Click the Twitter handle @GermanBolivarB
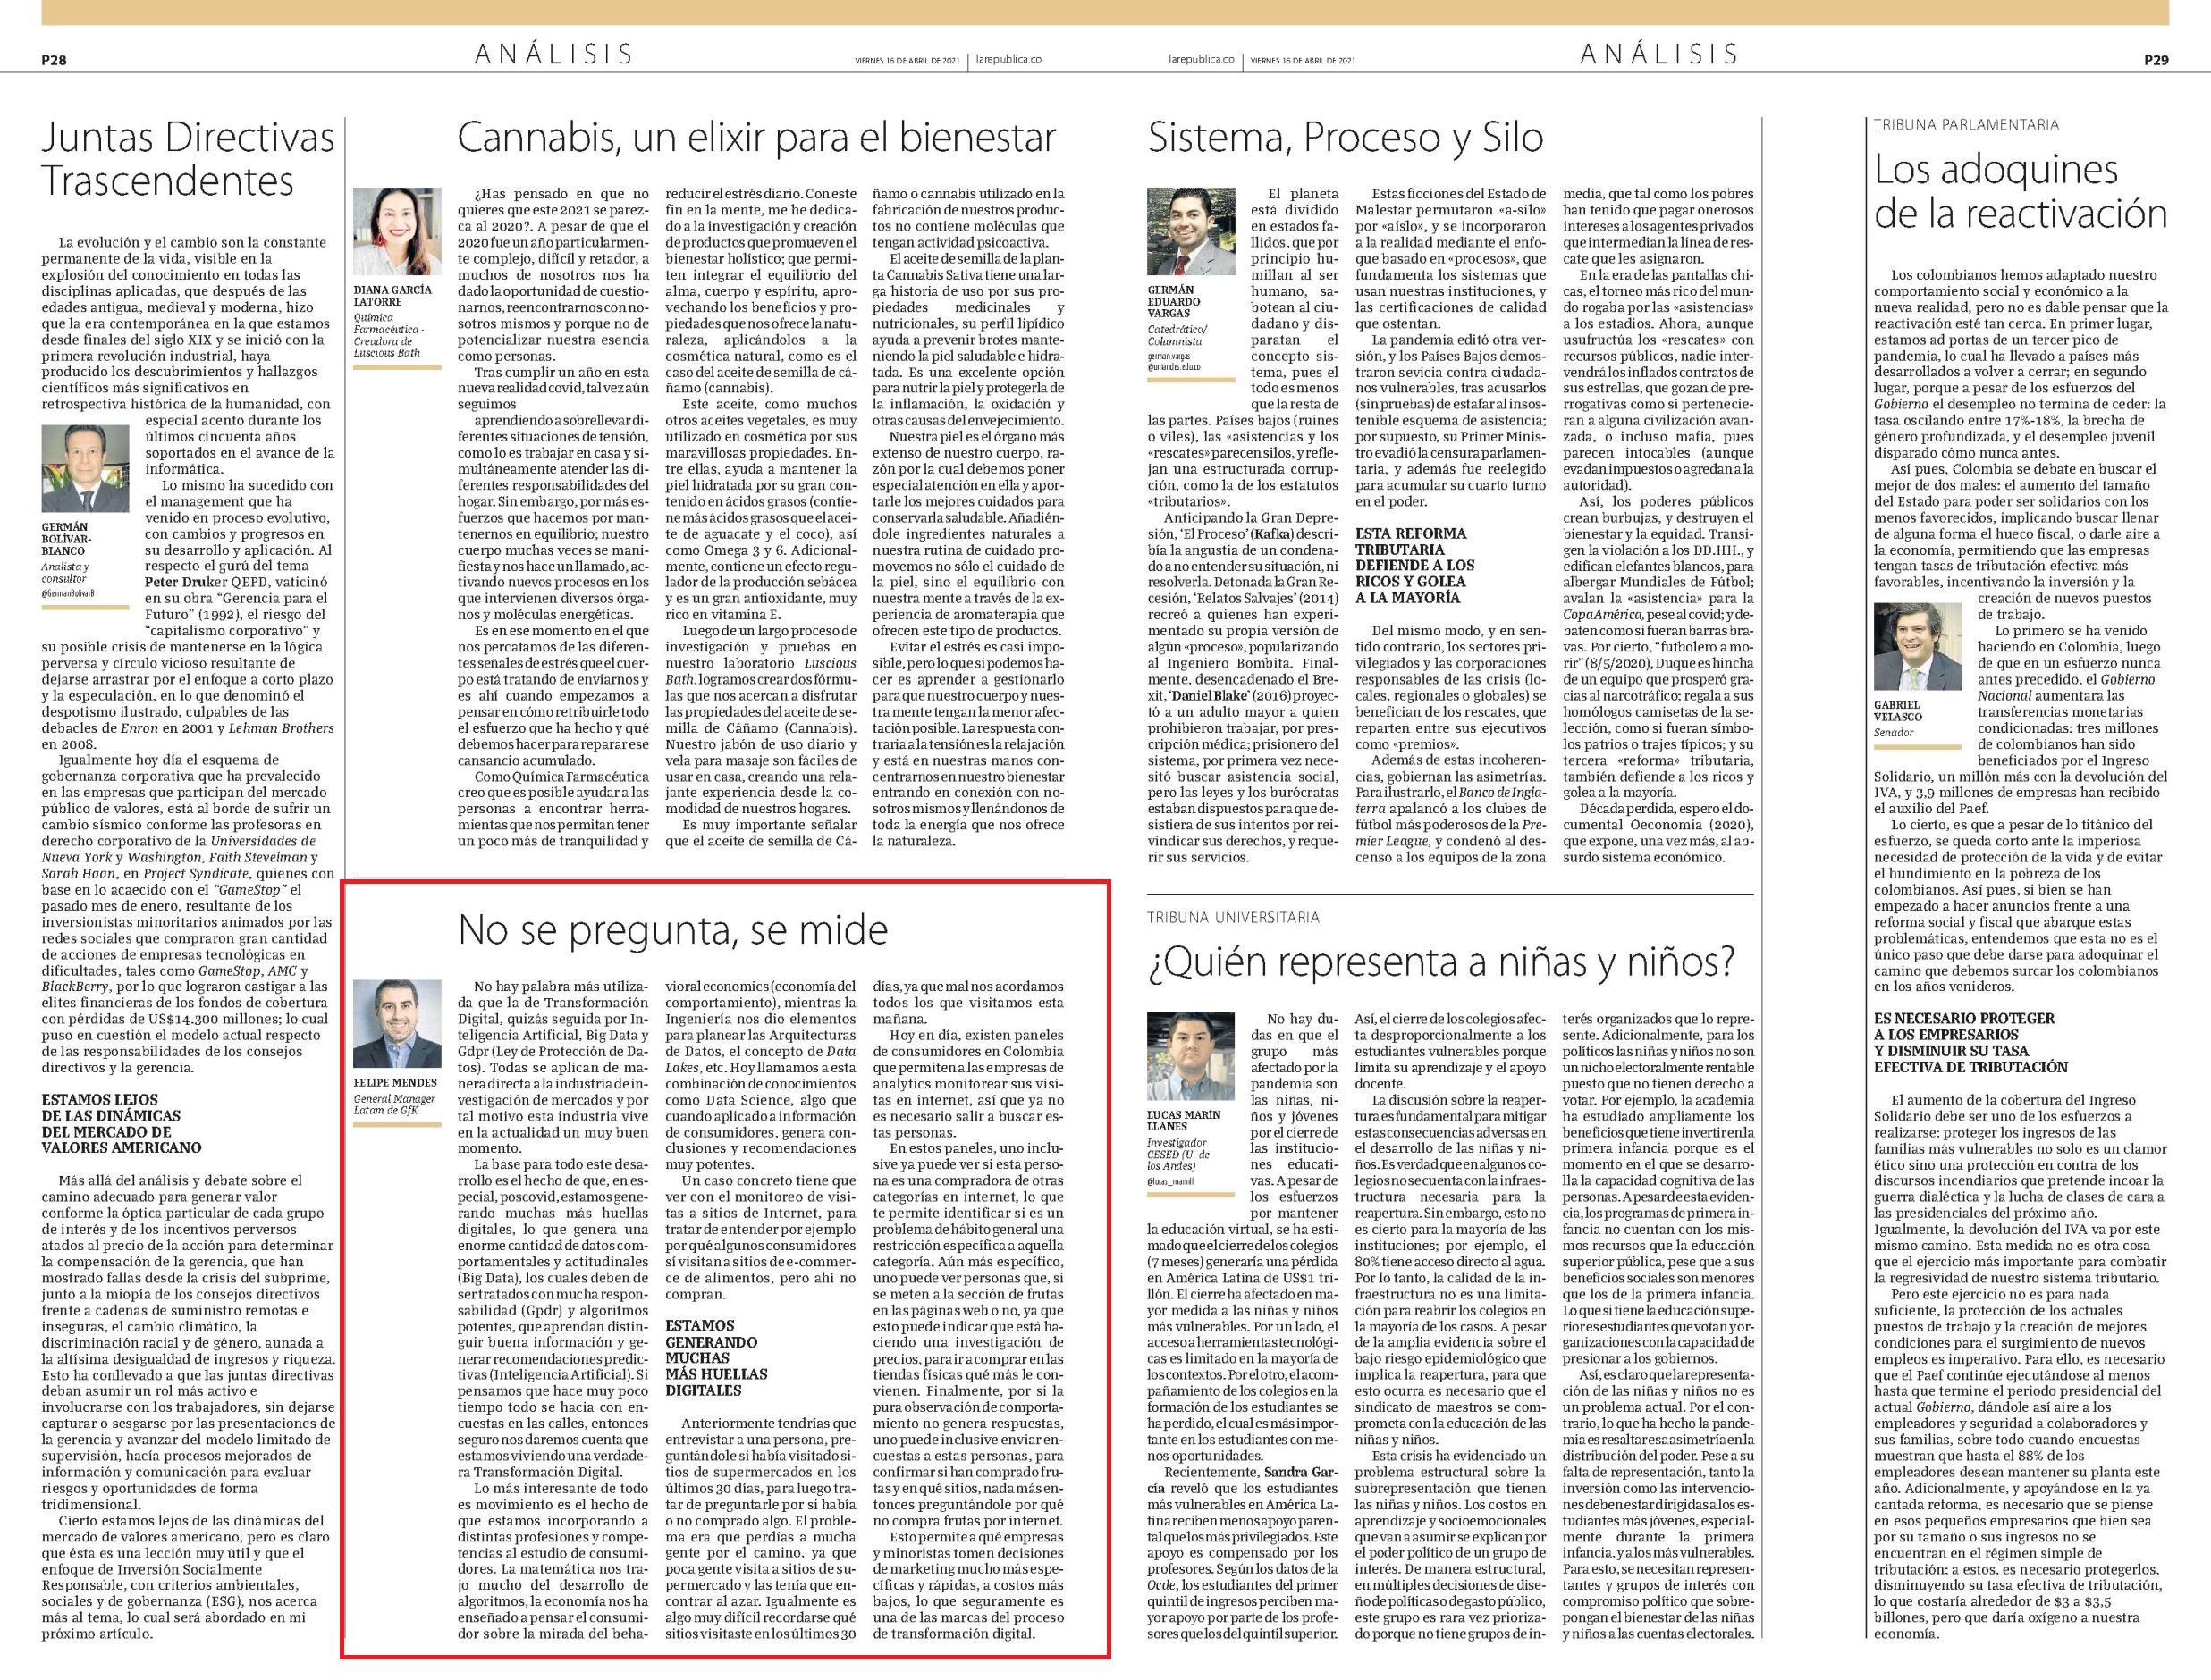Viewport: 2211px width, 1680px height. coord(70,594)
